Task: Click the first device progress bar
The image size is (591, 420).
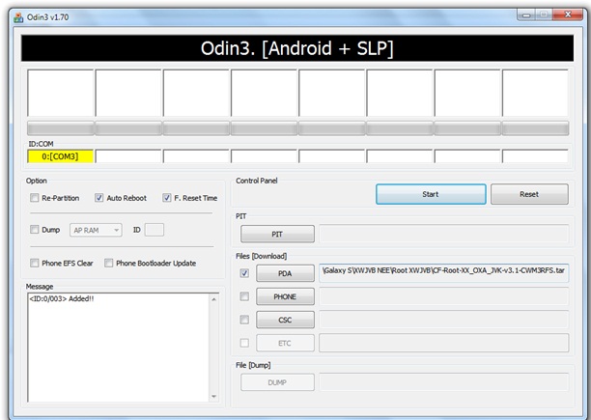Action: tap(60, 128)
